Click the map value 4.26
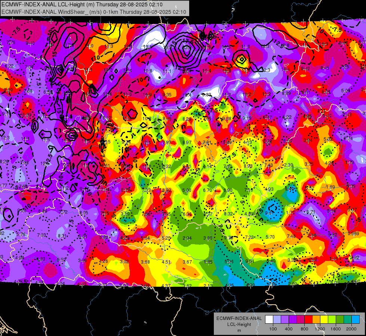 (x=104, y=261)
